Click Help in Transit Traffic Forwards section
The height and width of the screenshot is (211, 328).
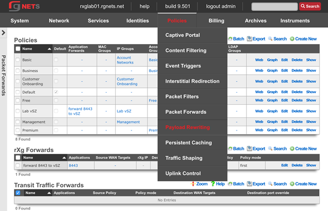click(218, 184)
